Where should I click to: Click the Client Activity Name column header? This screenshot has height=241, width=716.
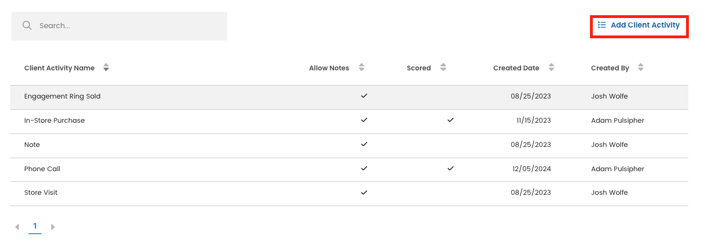tap(59, 68)
